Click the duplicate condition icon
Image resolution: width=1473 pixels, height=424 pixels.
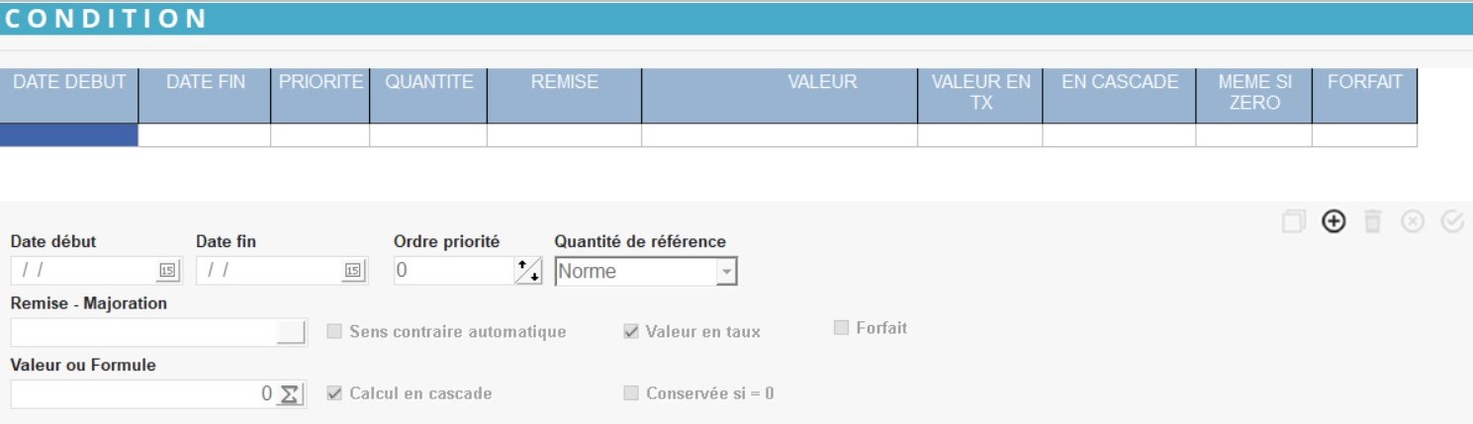coord(1293,222)
